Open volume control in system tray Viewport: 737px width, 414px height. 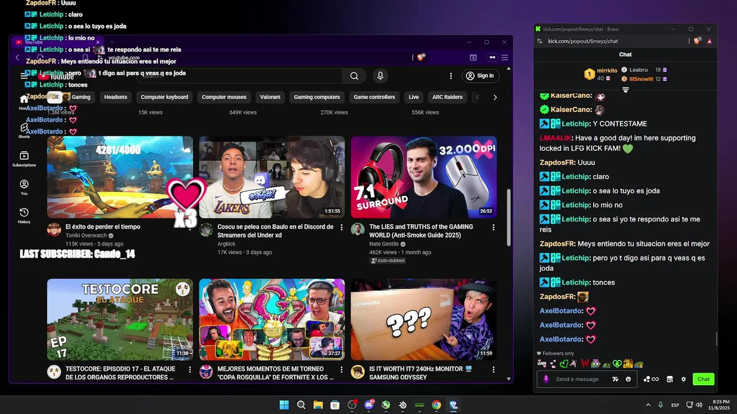click(x=699, y=405)
